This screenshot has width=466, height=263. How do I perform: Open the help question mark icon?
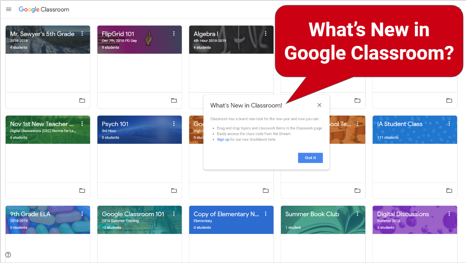click(x=8, y=255)
